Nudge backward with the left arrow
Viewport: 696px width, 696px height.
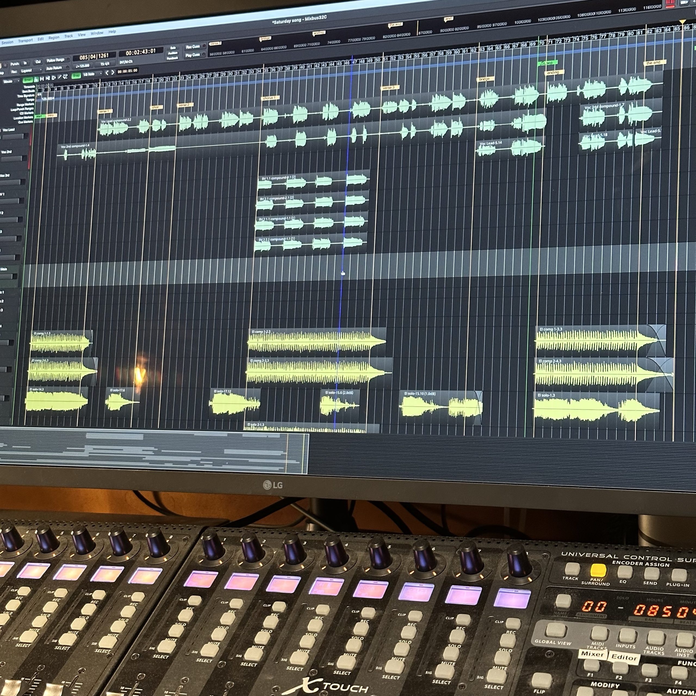(x=107, y=73)
